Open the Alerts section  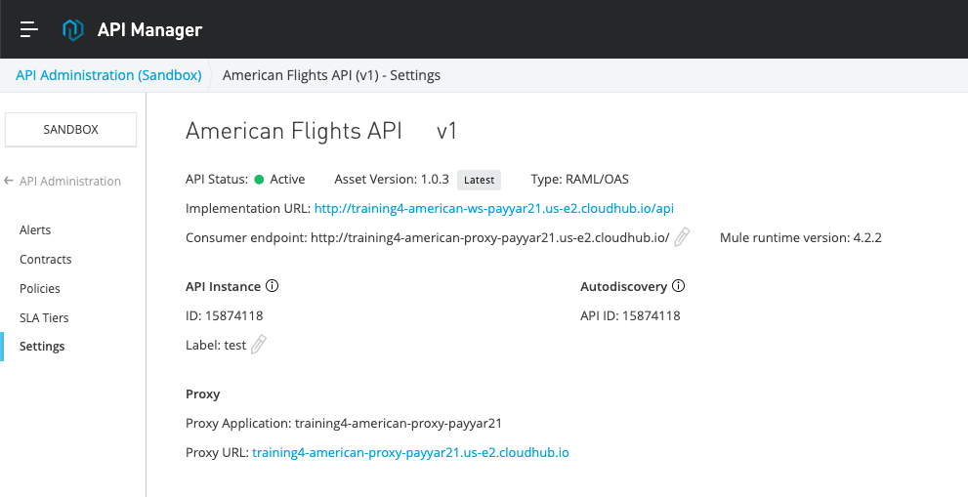(x=35, y=229)
